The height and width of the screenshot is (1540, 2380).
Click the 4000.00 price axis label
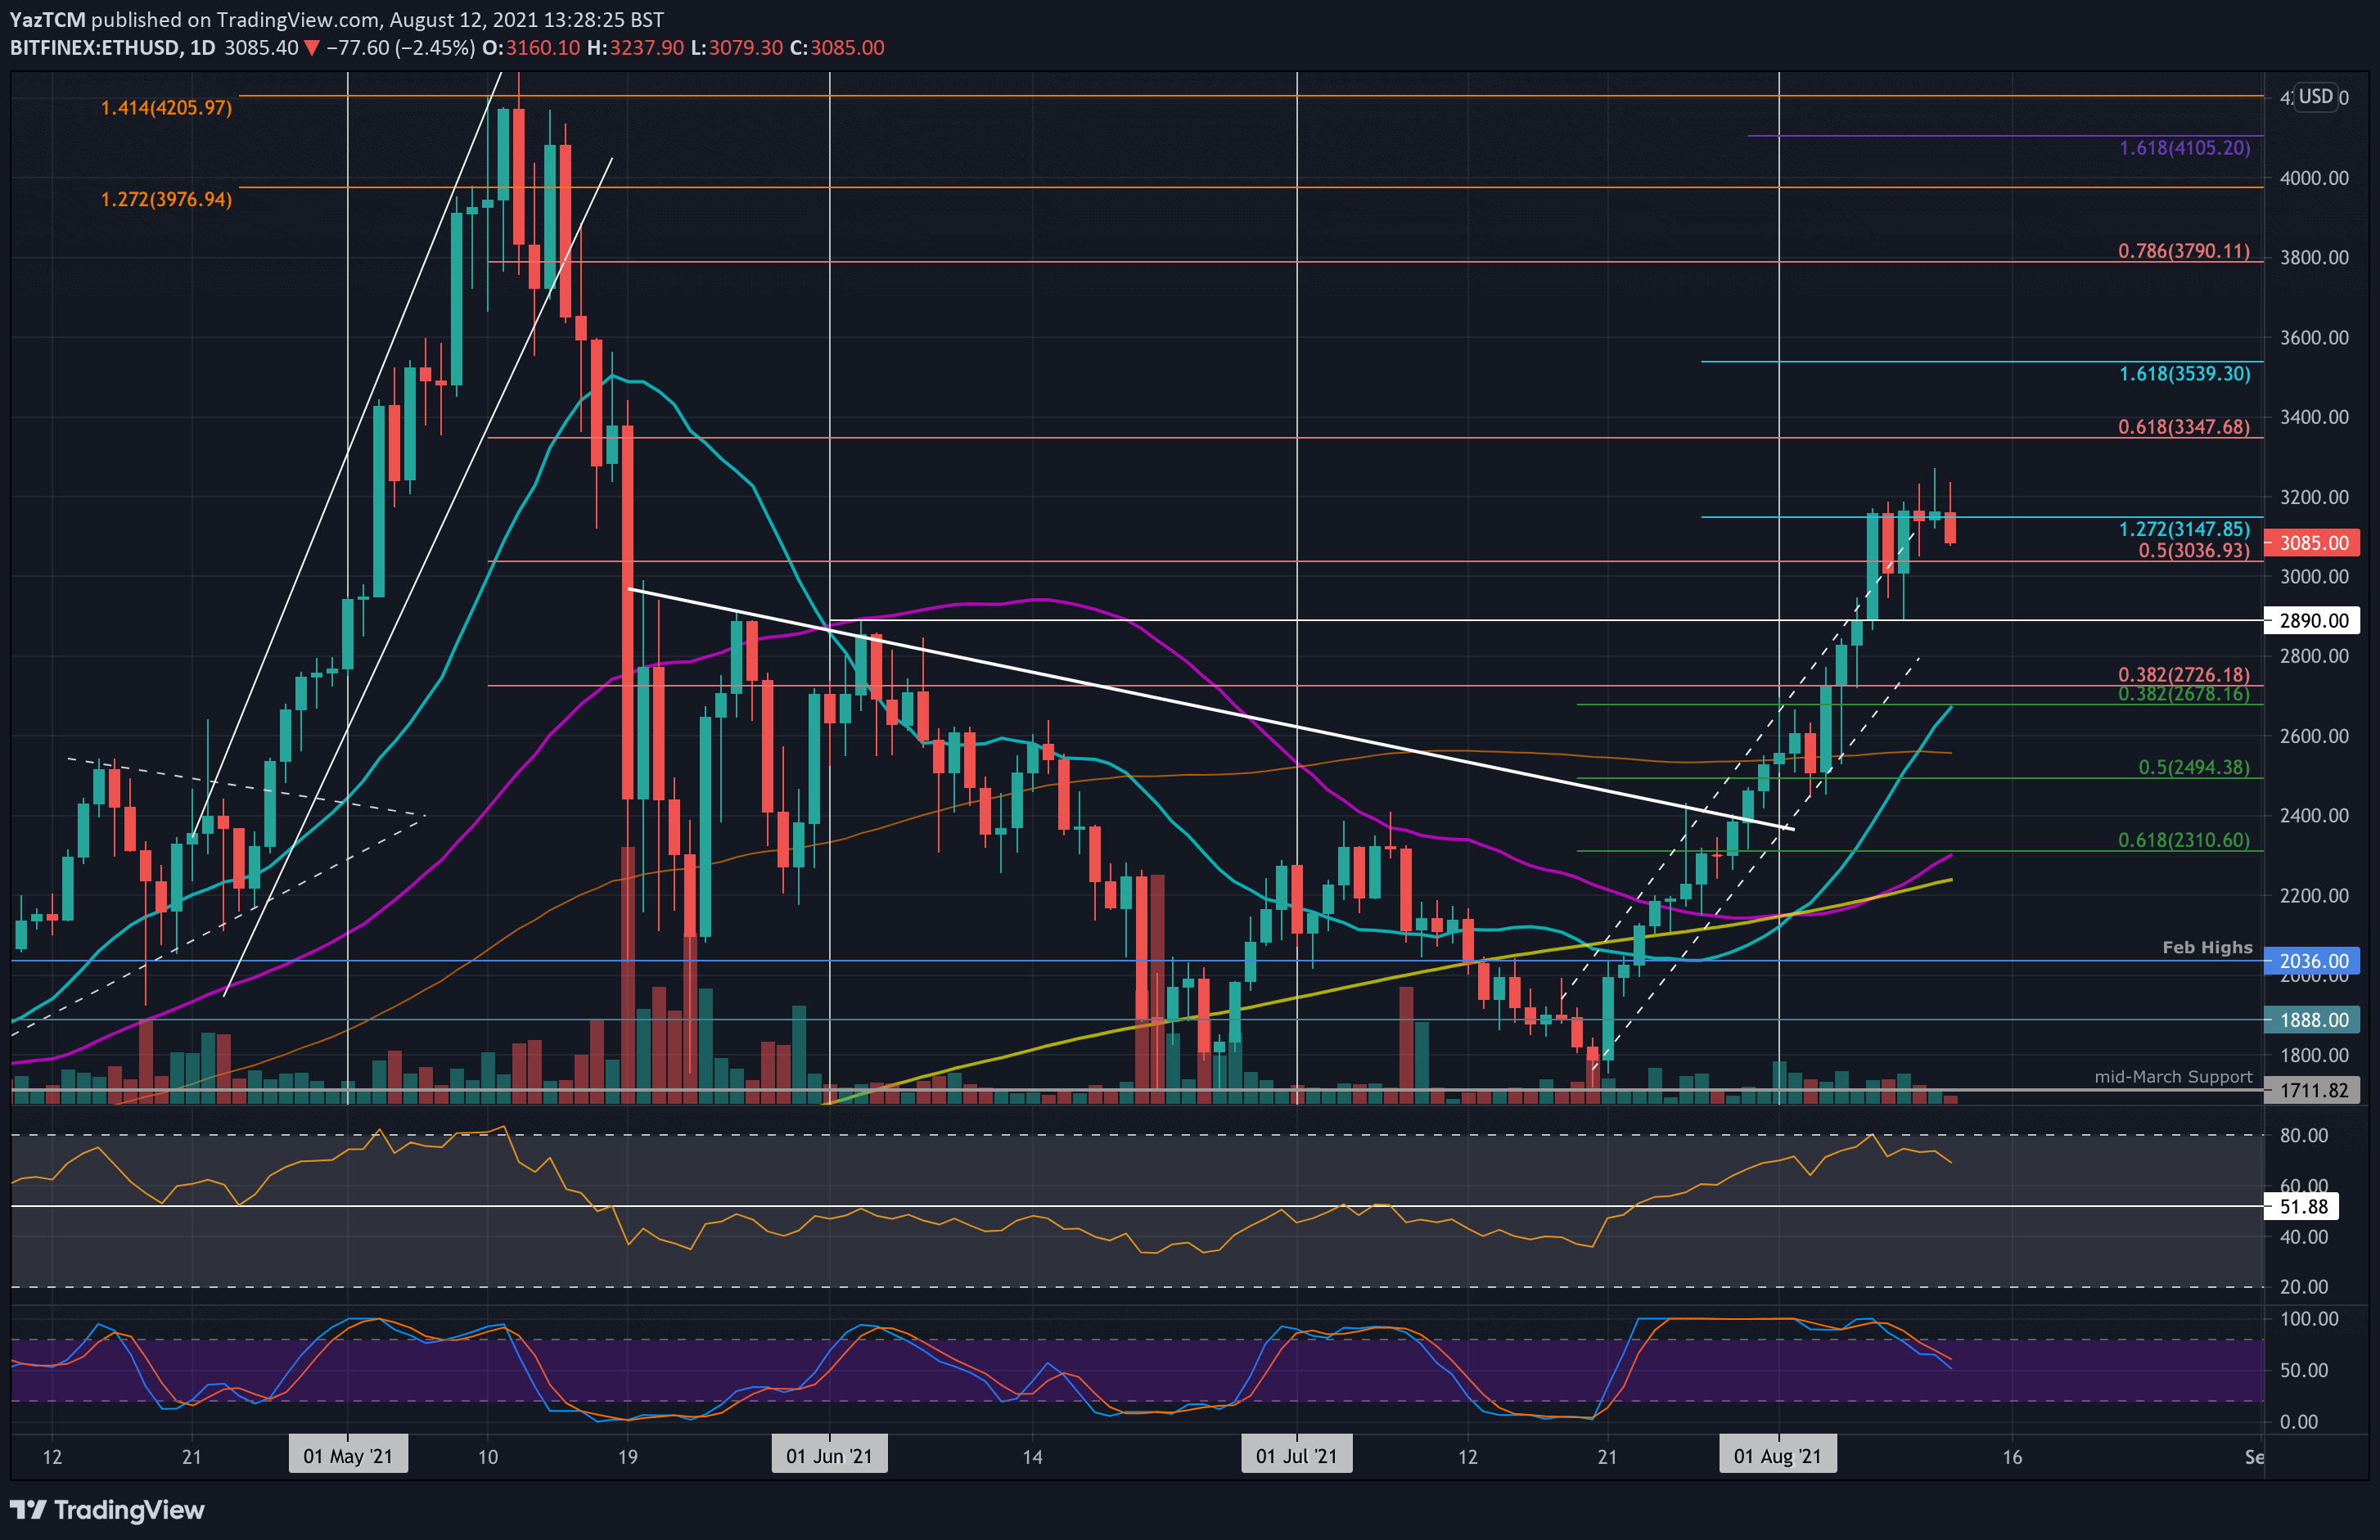(2314, 178)
